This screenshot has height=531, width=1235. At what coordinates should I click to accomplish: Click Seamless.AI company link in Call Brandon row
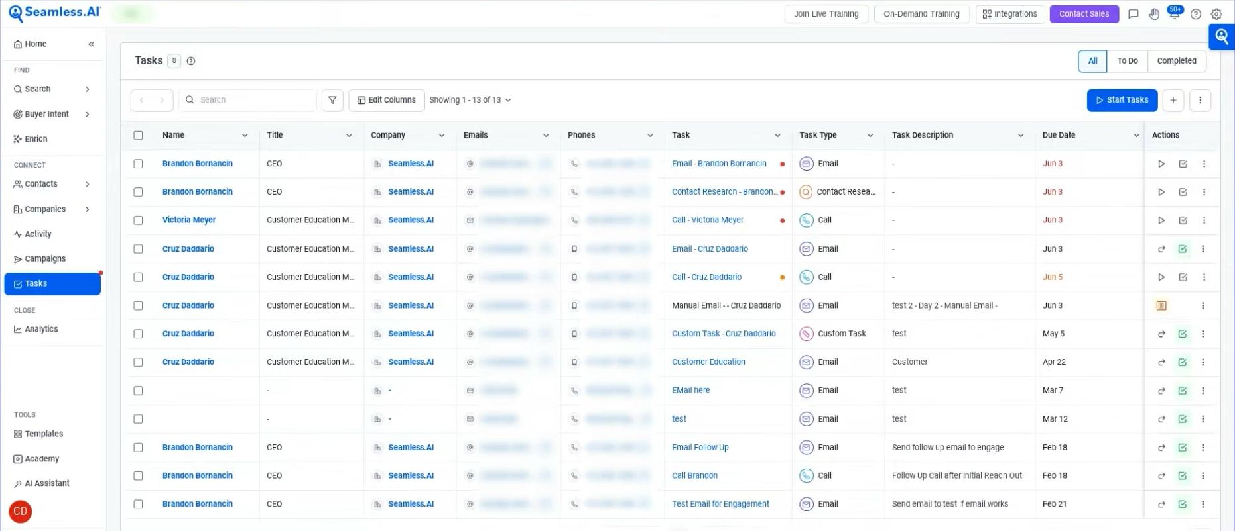click(411, 476)
